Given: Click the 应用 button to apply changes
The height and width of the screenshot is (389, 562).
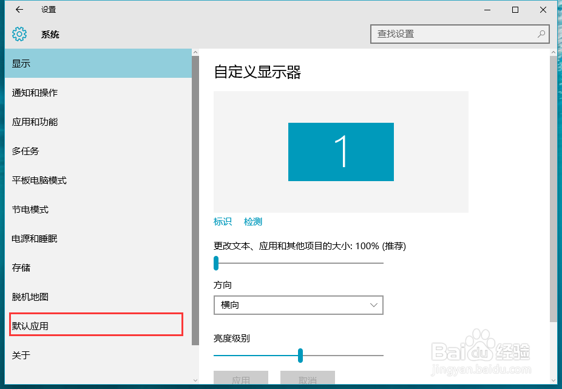Looking at the screenshot, I should [241, 379].
